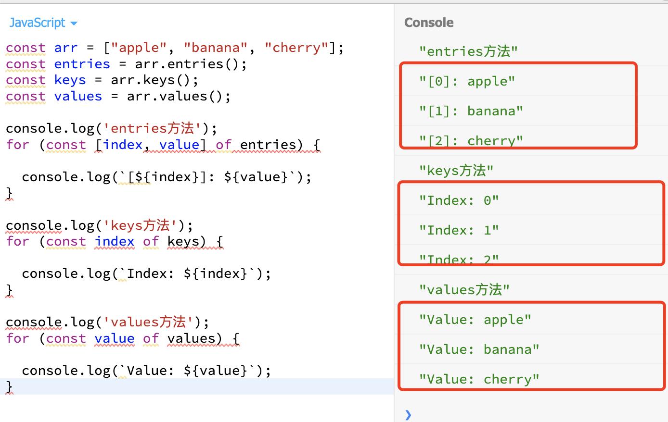The height and width of the screenshot is (422, 668).
Task: Click the "[2]: cherry" console entry
Action: pos(471,140)
